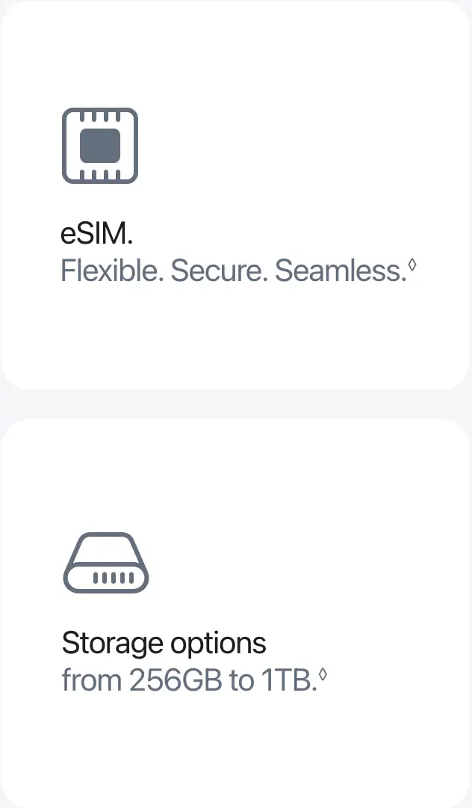Click the "1TB." text
This screenshot has width=472, height=808.
click(288, 680)
